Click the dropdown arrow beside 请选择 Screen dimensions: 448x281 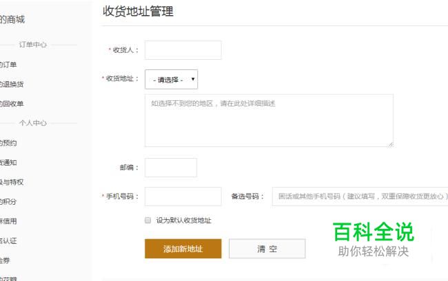click(x=193, y=79)
